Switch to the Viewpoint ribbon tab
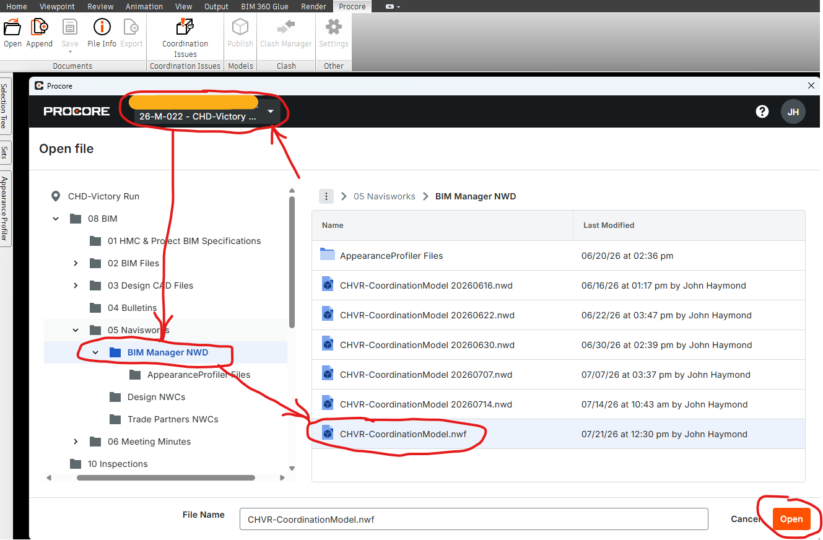This screenshot has height=540, width=823. pos(57,7)
